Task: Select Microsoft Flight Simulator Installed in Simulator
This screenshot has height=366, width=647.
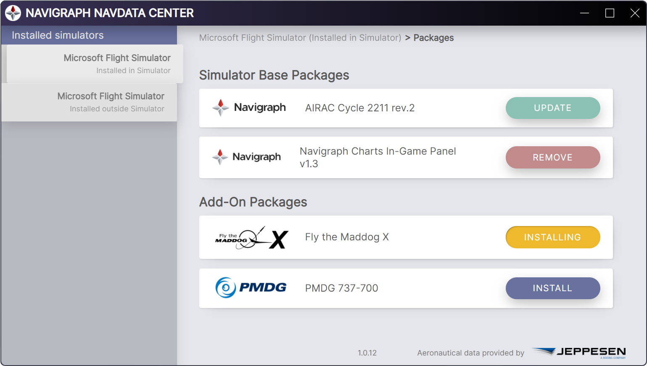Action: coord(95,64)
